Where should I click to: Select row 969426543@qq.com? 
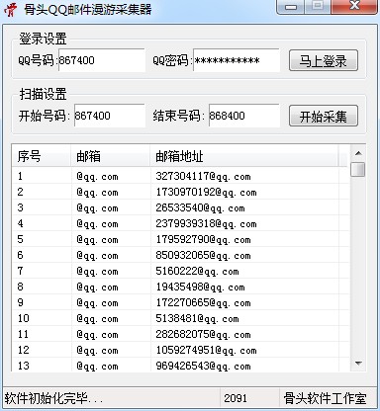(x=181, y=366)
